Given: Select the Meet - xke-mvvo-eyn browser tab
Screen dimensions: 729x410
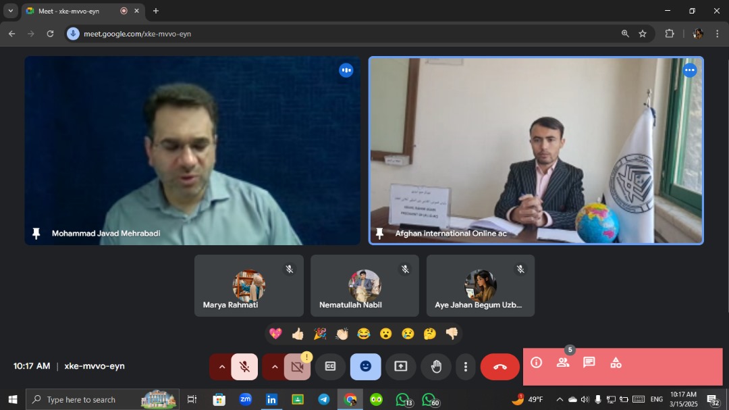Looking at the screenshot, I should pos(74,11).
